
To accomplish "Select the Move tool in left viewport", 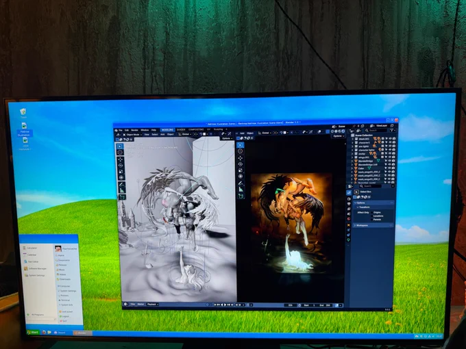I will 121,159.
